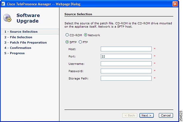
Task: Select the CD-ROM radio button
Action: click(67, 35)
